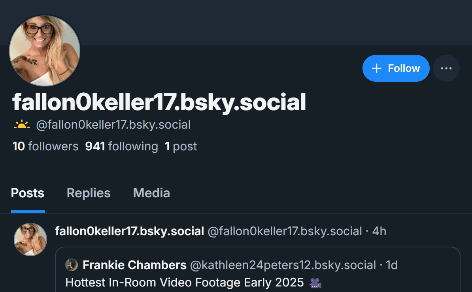Click the @kathleen24peters12.bsky.social handle
The height and width of the screenshot is (292, 472).
(283, 265)
